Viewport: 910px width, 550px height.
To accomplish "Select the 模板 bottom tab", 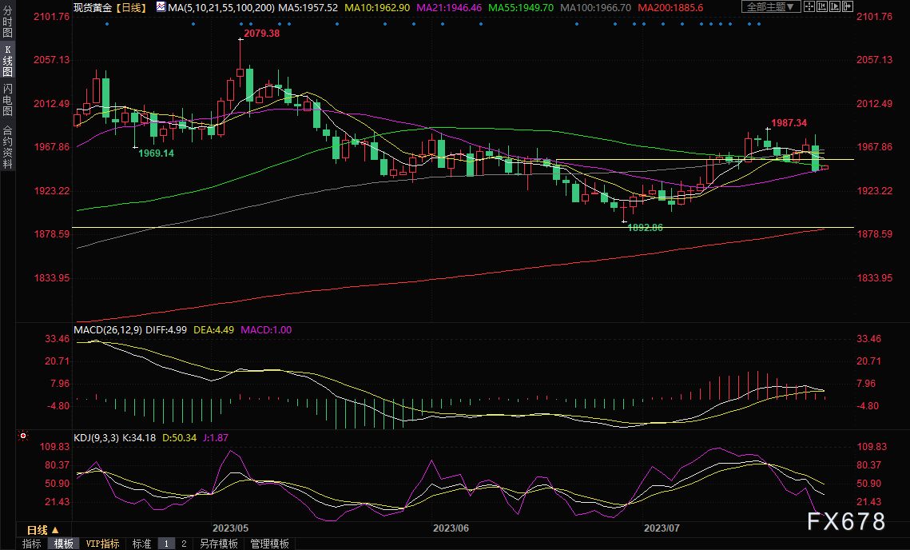I will click(63, 544).
